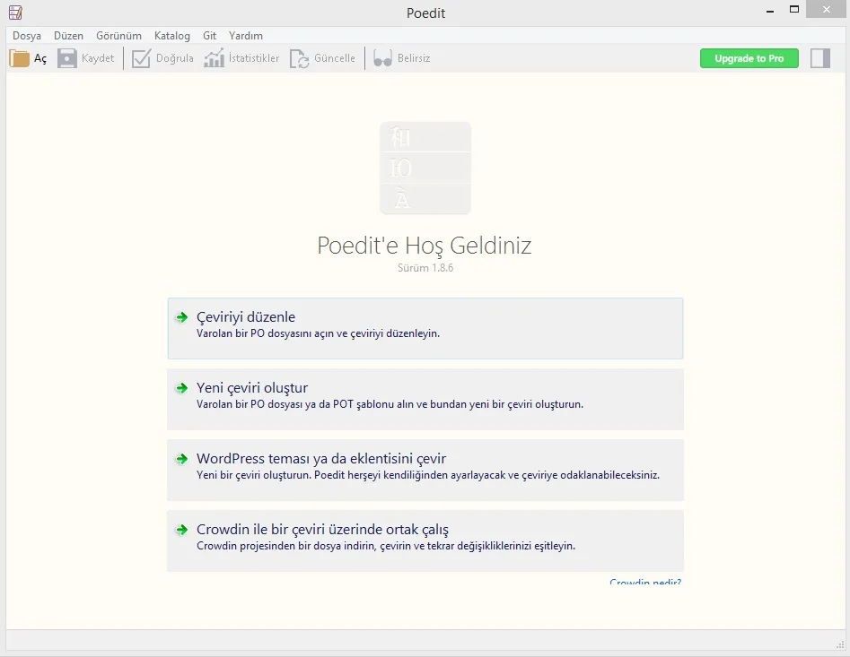The height and width of the screenshot is (657, 850).
Task: Click 'Yeni bir çeviri oluşturun. Poedit' description
Action: [x=428, y=475]
